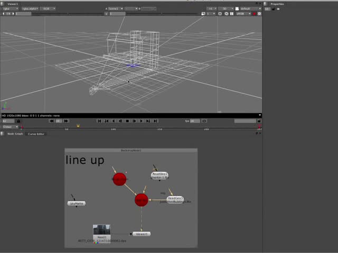The width and height of the screenshot is (338, 253).
Task: Toggle proxy mode icon in viewer
Action: pyautogui.click(x=203, y=14)
